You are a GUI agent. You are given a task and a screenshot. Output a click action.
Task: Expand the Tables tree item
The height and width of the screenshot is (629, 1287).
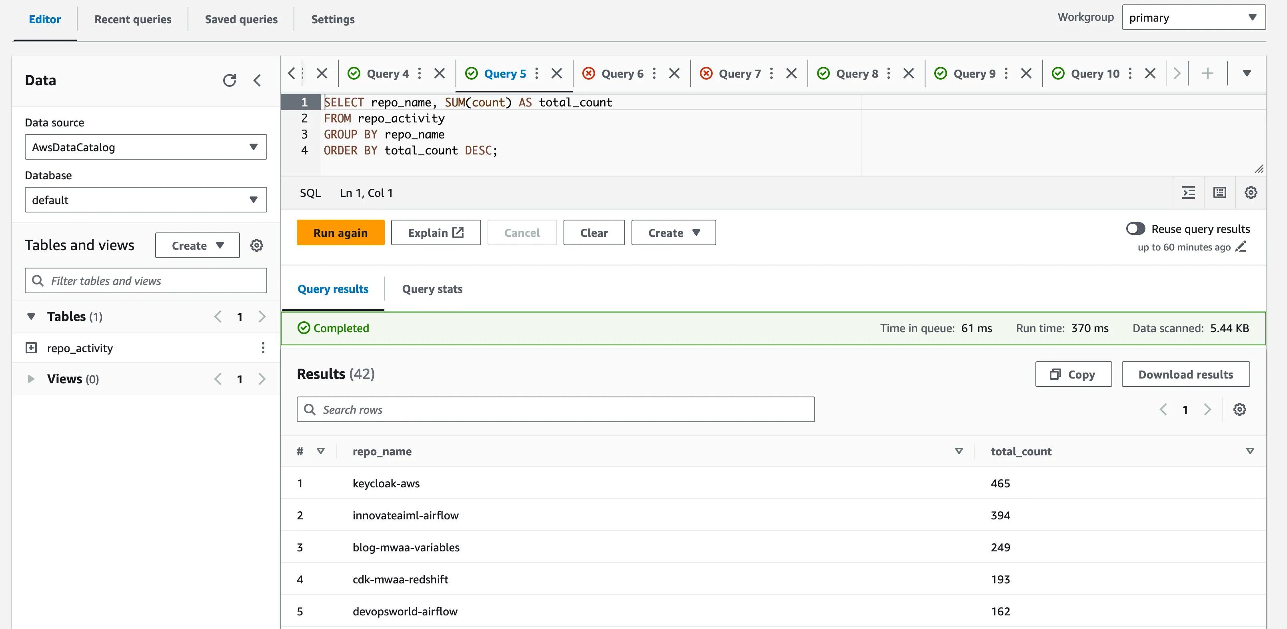[x=31, y=315]
